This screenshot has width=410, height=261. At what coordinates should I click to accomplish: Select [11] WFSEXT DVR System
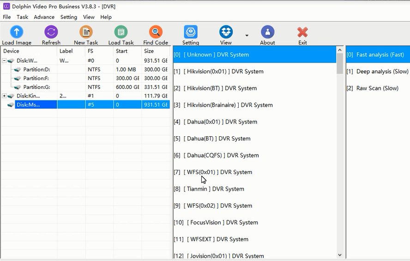pyautogui.click(x=255, y=239)
